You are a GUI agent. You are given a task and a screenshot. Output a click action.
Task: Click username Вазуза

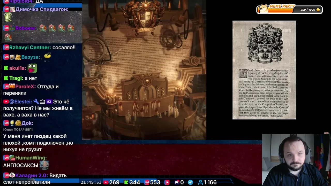click(x=31, y=57)
